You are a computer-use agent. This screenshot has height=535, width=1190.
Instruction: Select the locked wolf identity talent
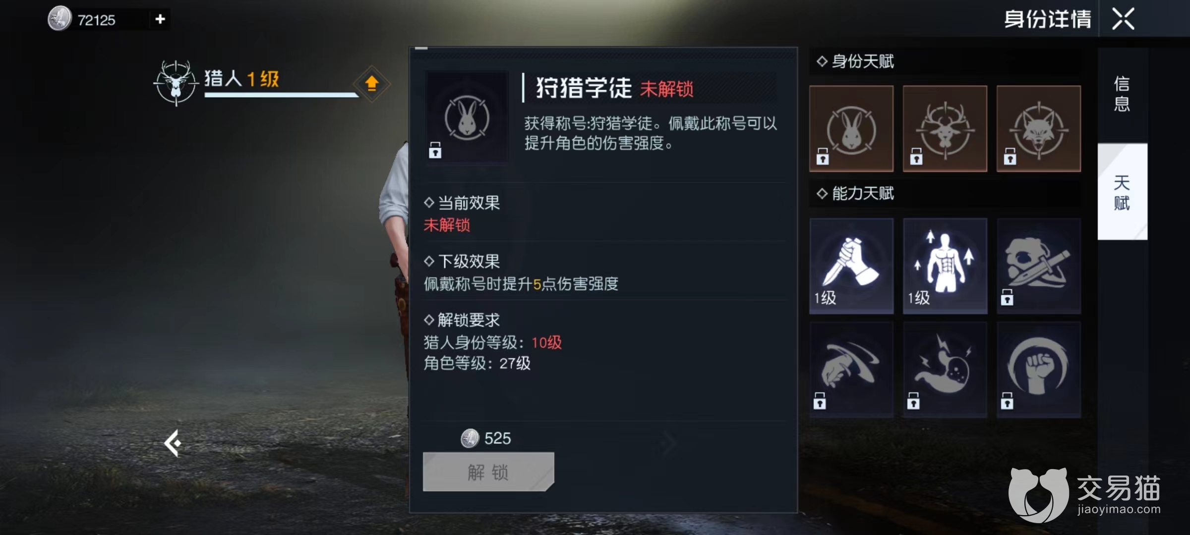tap(1039, 129)
